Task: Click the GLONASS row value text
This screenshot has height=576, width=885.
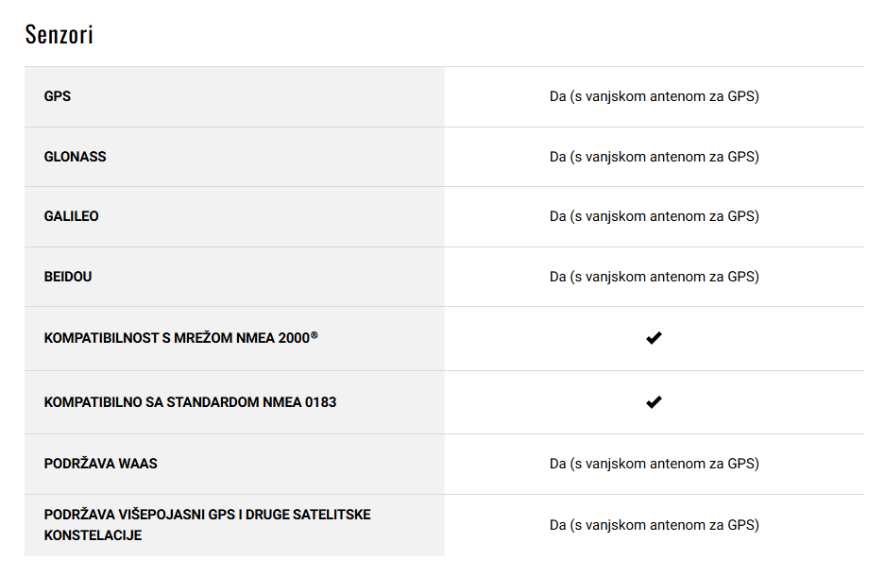Action: [x=655, y=157]
